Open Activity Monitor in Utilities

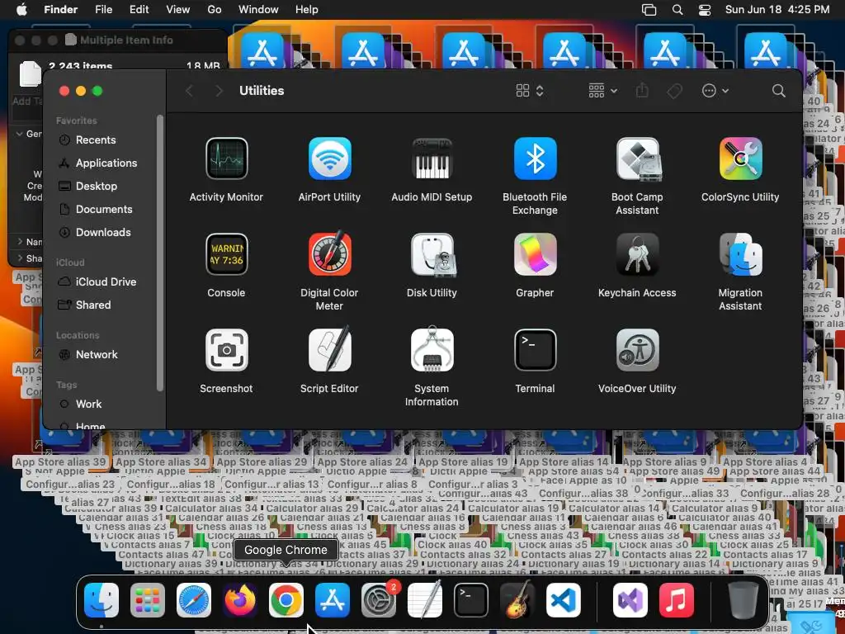[x=226, y=158]
